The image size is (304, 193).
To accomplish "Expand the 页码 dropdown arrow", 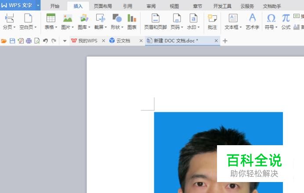I will pos(182,27).
